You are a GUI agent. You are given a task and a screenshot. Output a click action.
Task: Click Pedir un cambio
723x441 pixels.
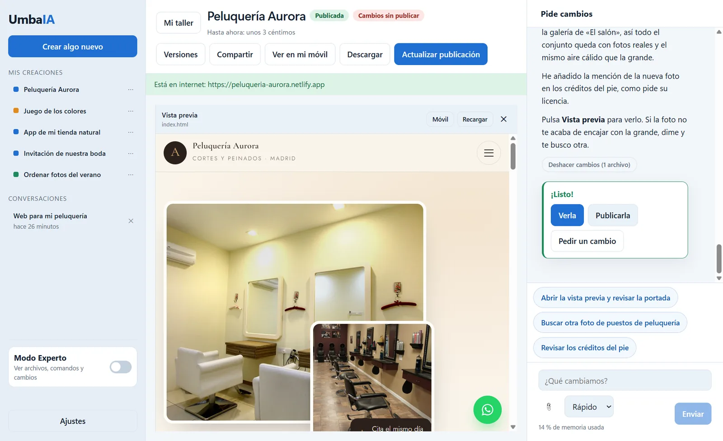pyautogui.click(x=587, y=241)
